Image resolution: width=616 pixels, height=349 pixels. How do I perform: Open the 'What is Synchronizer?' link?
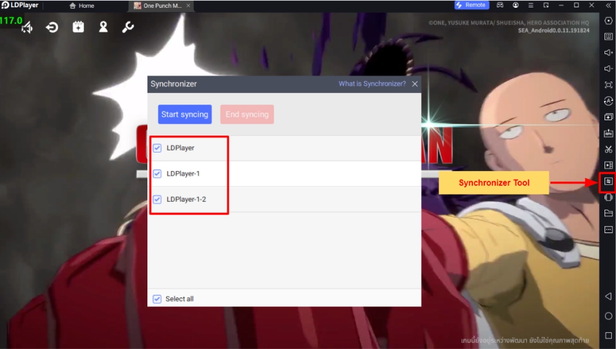pos(372,84)
